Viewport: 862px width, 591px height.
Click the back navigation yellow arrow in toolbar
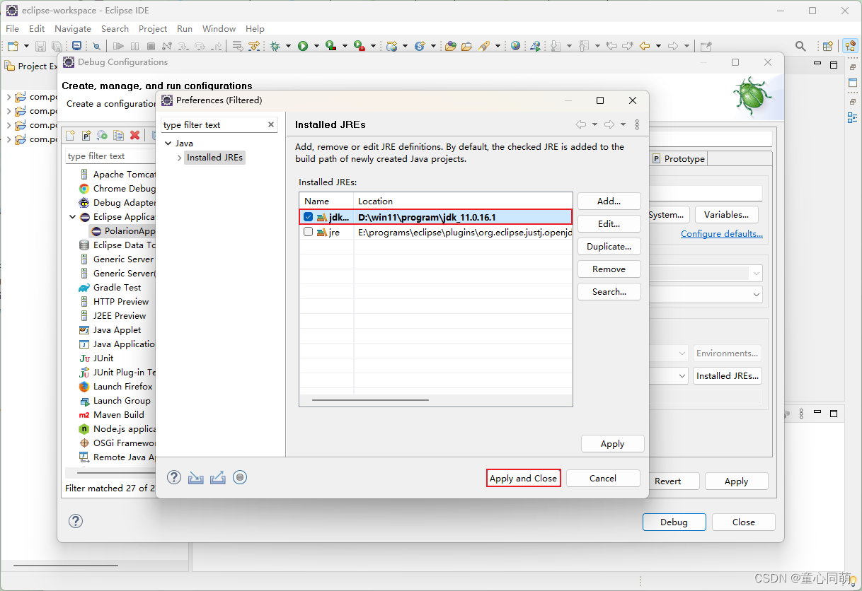coord(645,46)
